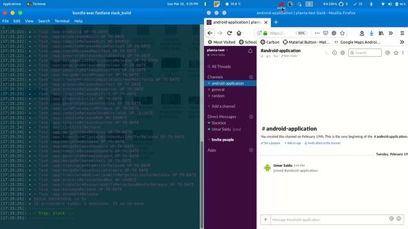
Task: Open Applications menu in top panel
Action: 11,4
